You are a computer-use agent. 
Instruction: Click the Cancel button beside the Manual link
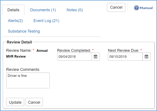pyautogui.click(x=116, y=7)
